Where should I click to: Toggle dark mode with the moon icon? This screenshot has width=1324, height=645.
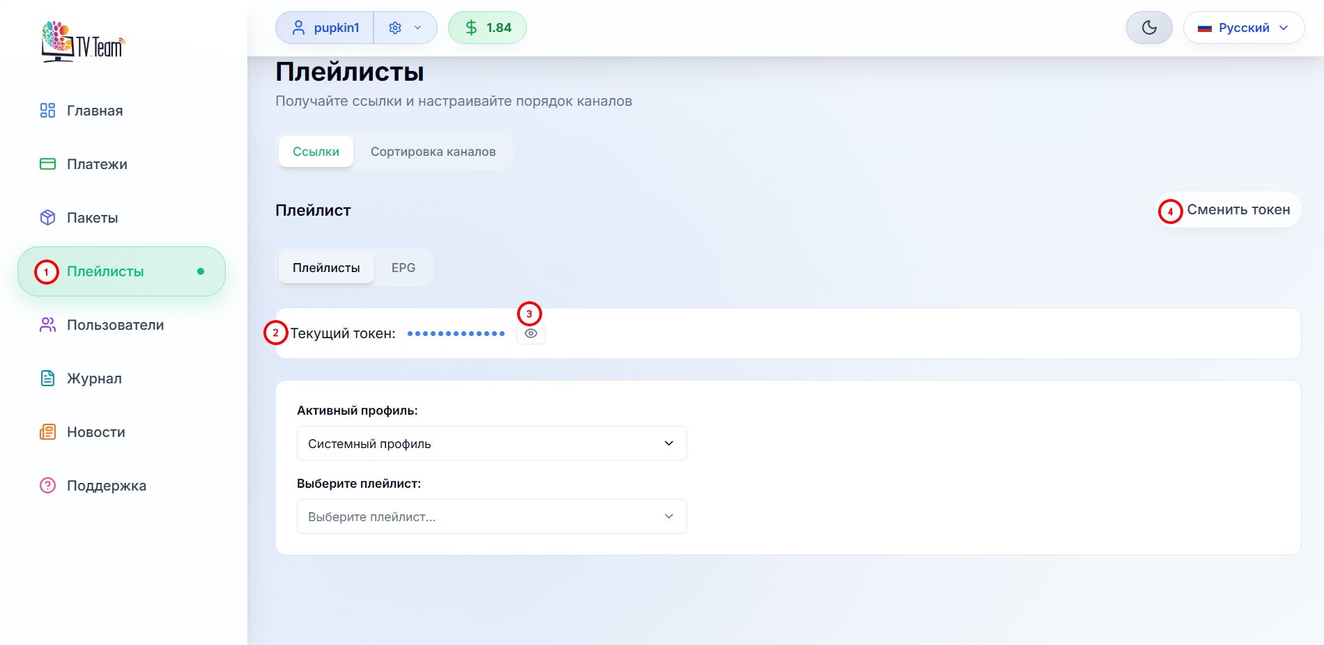[x=1148, y=27]
